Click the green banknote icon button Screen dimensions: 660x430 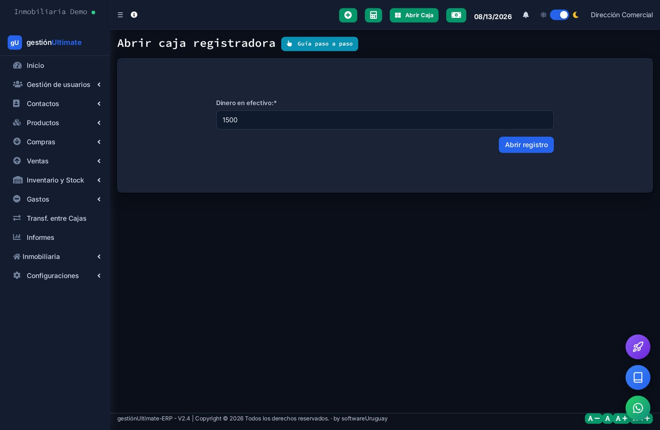tap(456, 15)
